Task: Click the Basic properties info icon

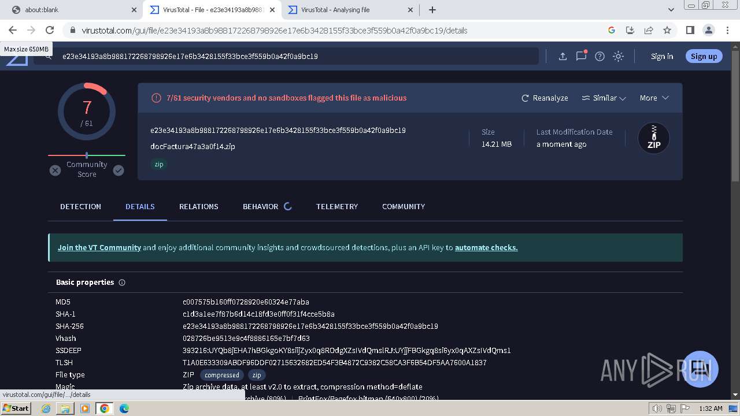Action: (122, 283)
